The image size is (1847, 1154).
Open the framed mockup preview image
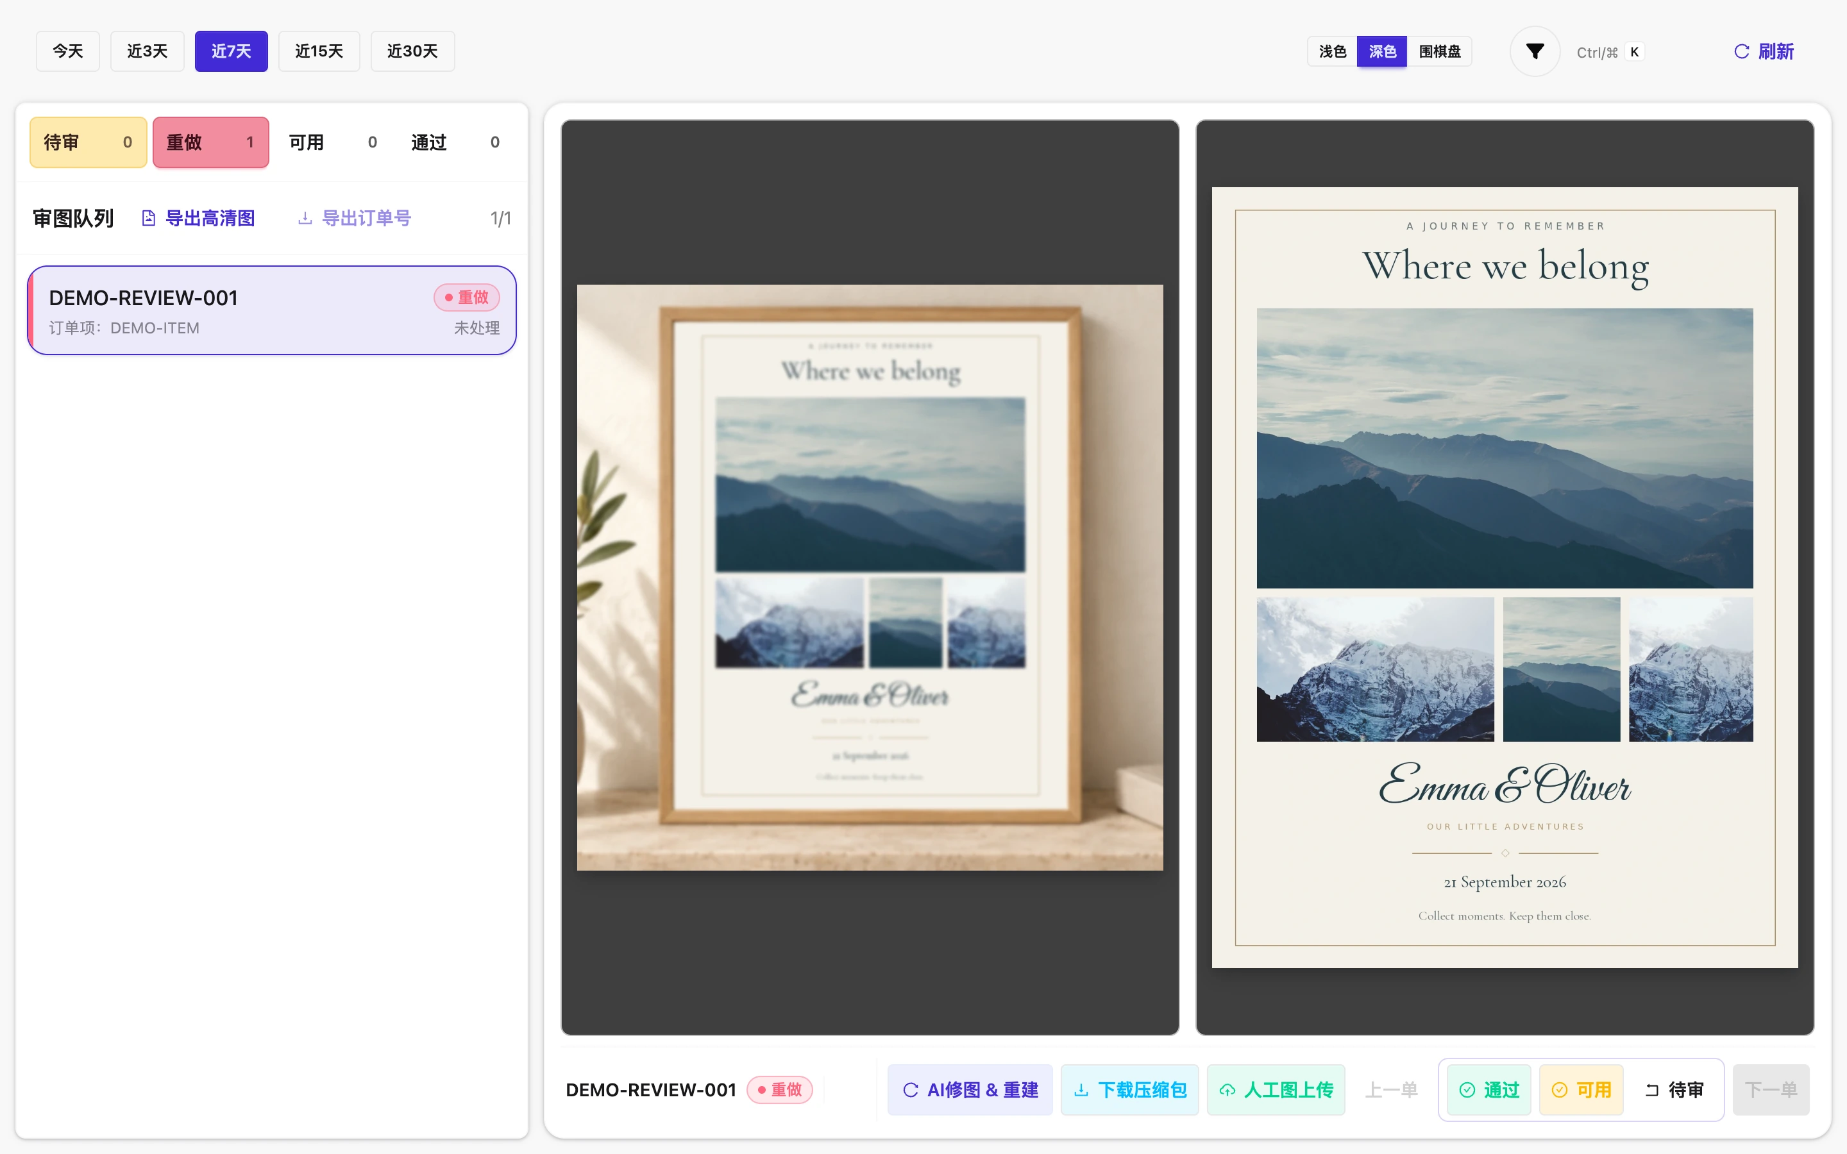tap(870, 578)
